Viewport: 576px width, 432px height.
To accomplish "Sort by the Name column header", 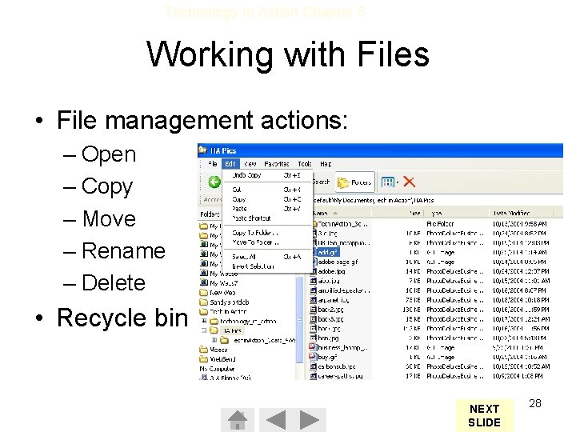I will 342,213.
